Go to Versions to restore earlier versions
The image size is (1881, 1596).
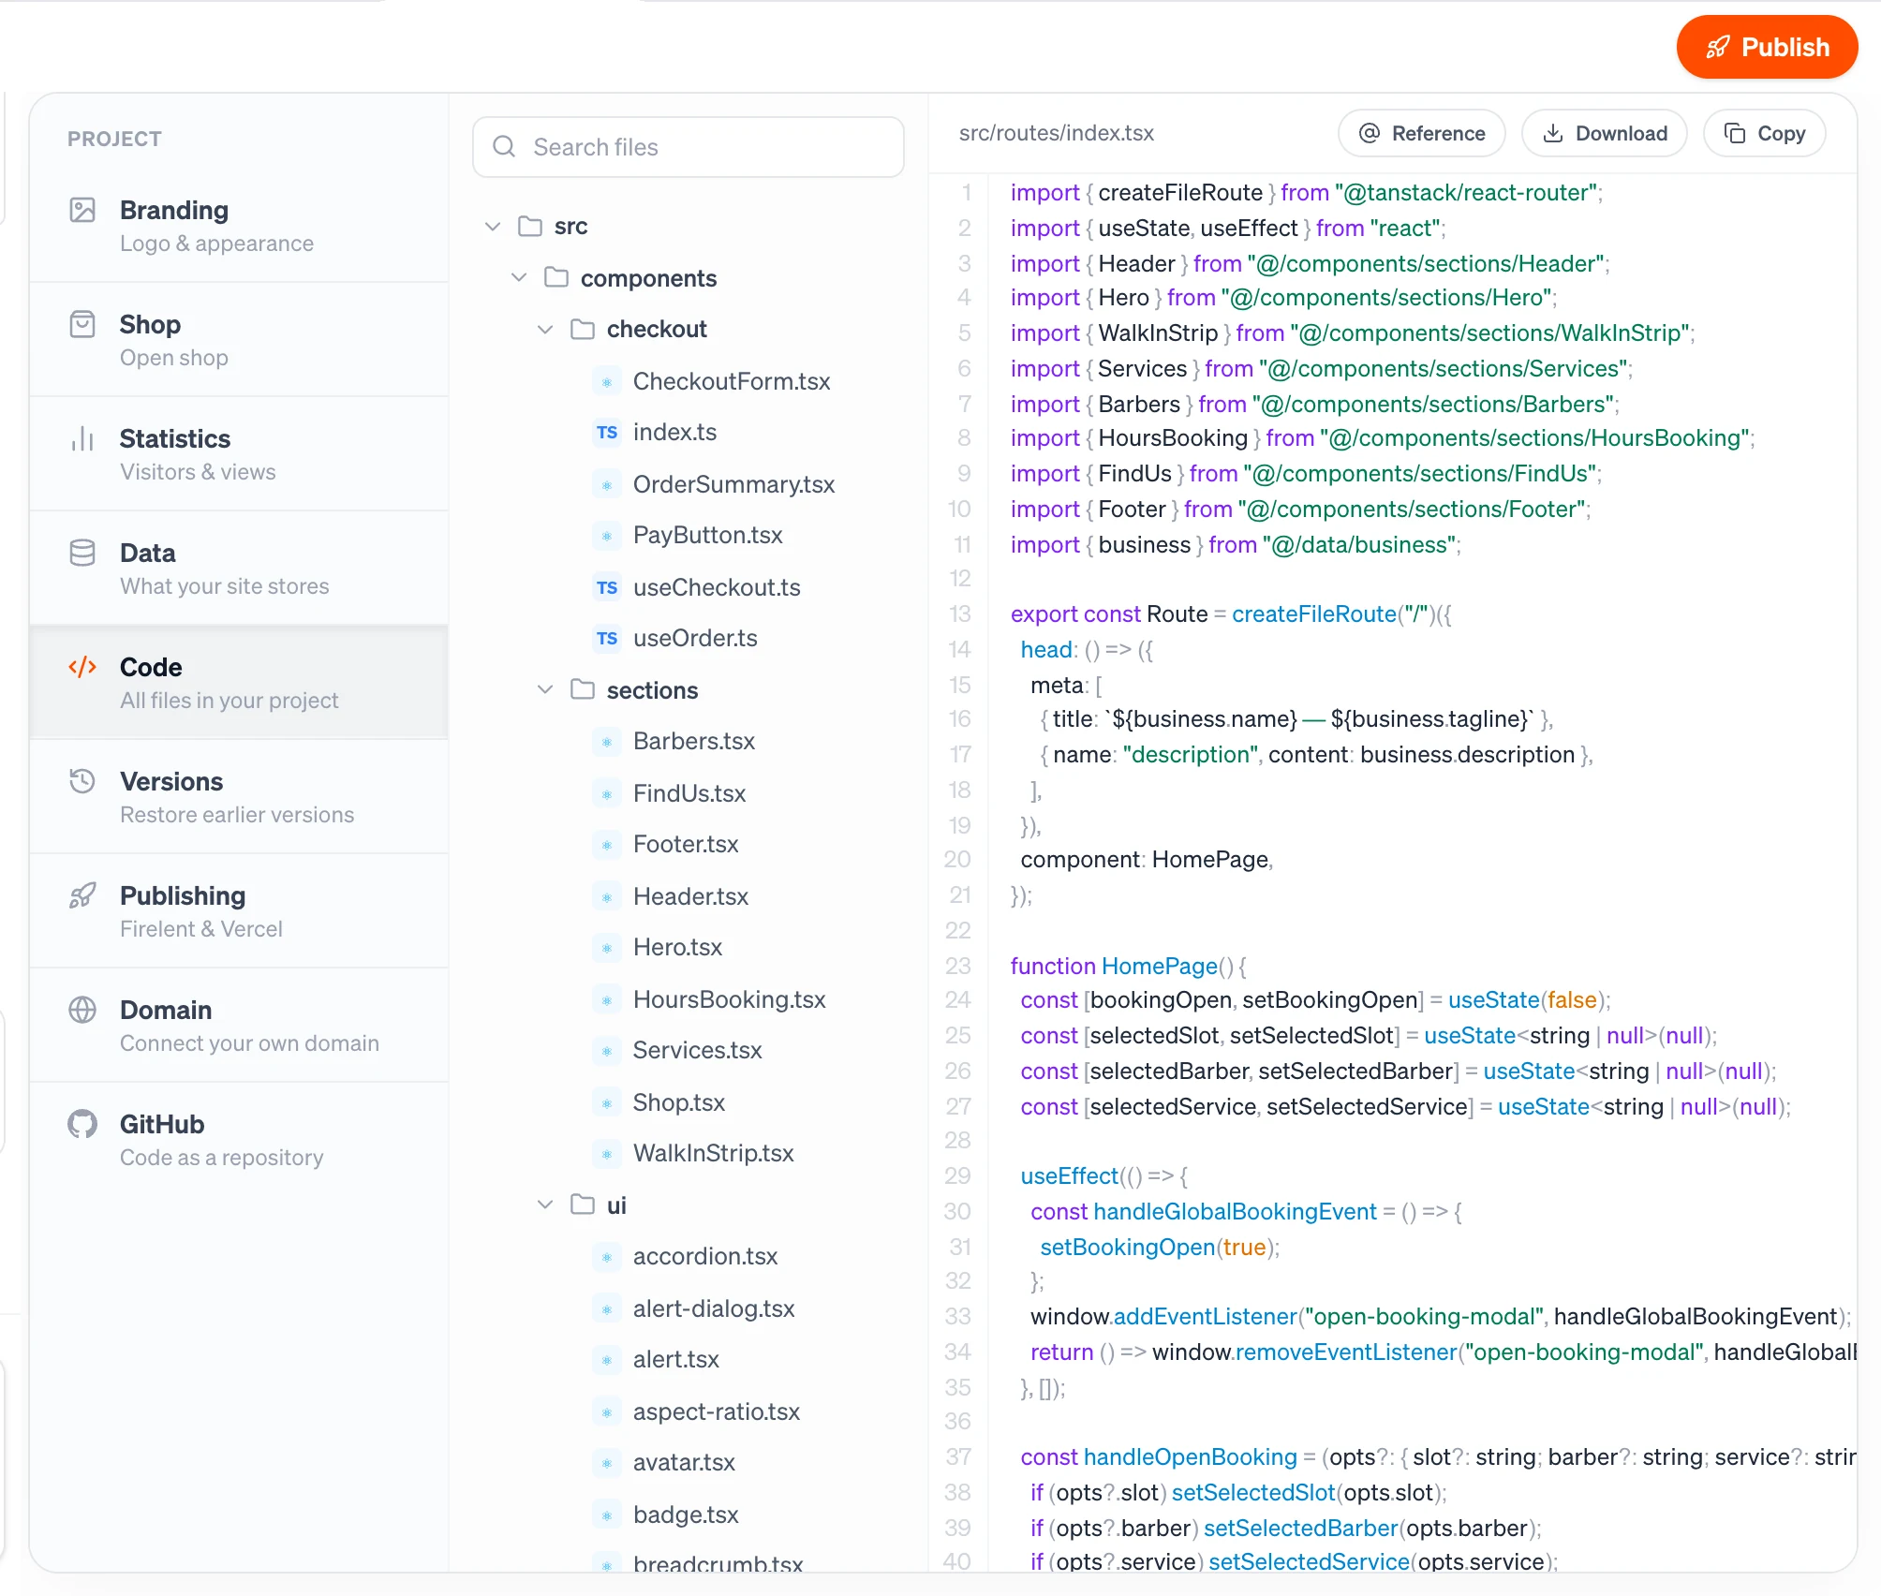[x=239, y=797]
